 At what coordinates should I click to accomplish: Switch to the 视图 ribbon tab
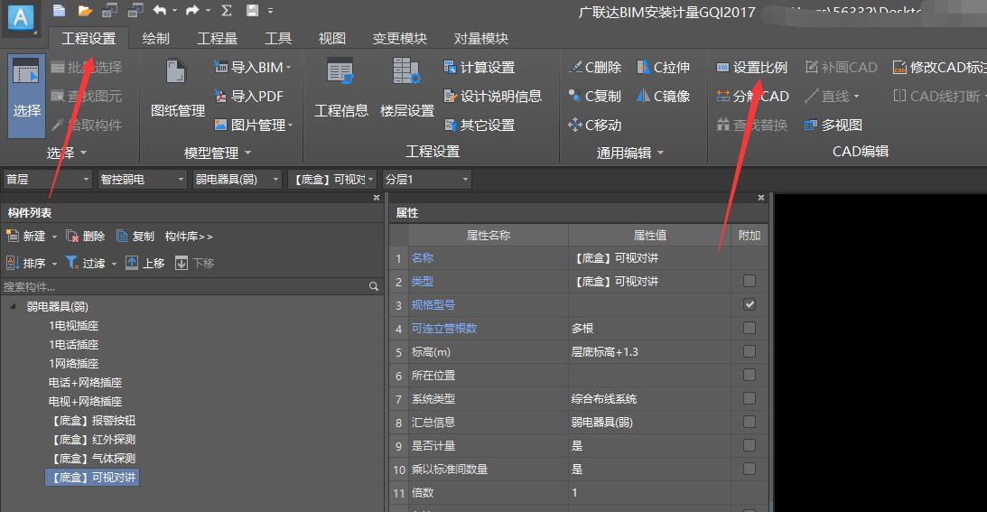331,39
